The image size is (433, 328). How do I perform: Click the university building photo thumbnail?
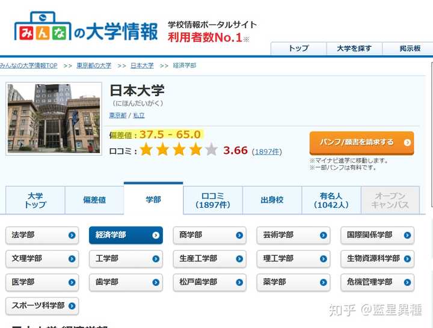[x=54, y=118]
